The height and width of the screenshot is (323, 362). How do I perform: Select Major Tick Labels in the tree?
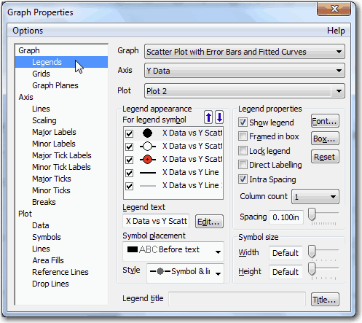[62, 155]
